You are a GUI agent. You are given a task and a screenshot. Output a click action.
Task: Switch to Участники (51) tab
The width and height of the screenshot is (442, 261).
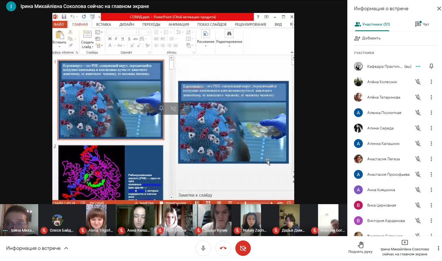(372, 24)
